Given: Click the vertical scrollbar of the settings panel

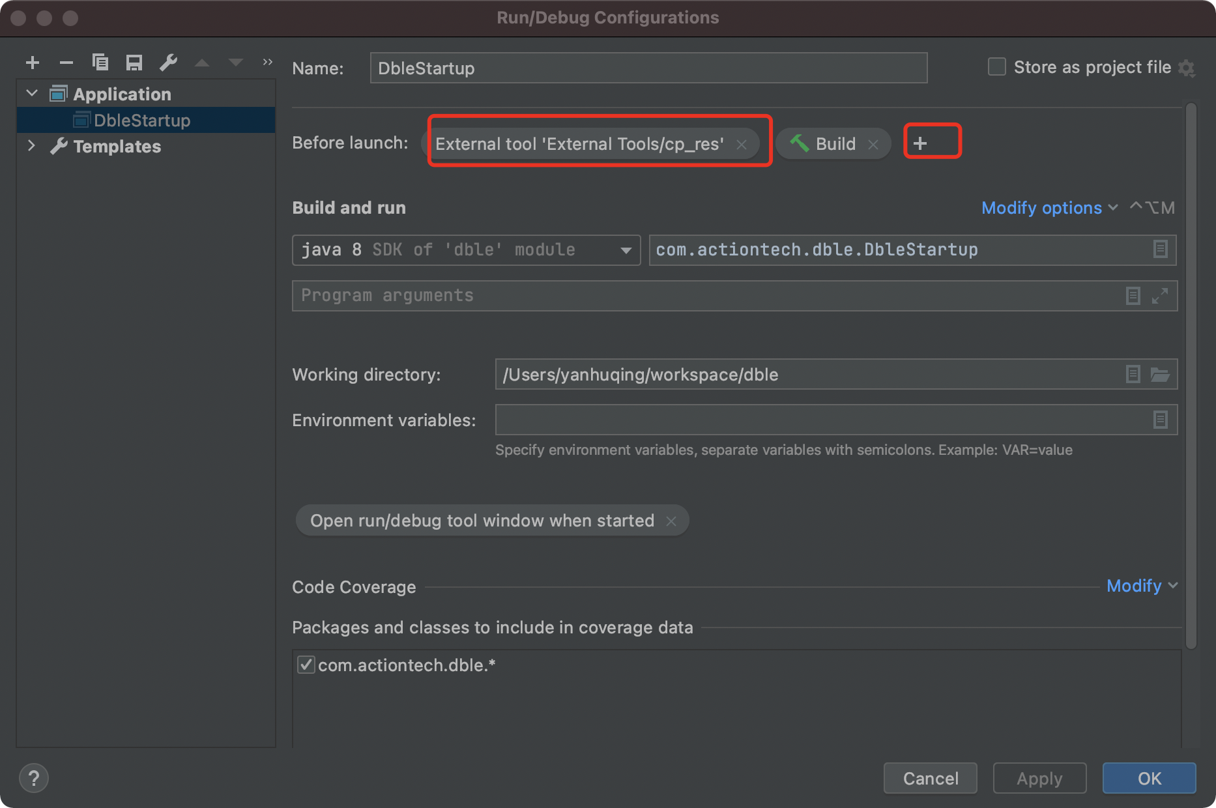Looking at the screenshot, I should click(1191, 375).
